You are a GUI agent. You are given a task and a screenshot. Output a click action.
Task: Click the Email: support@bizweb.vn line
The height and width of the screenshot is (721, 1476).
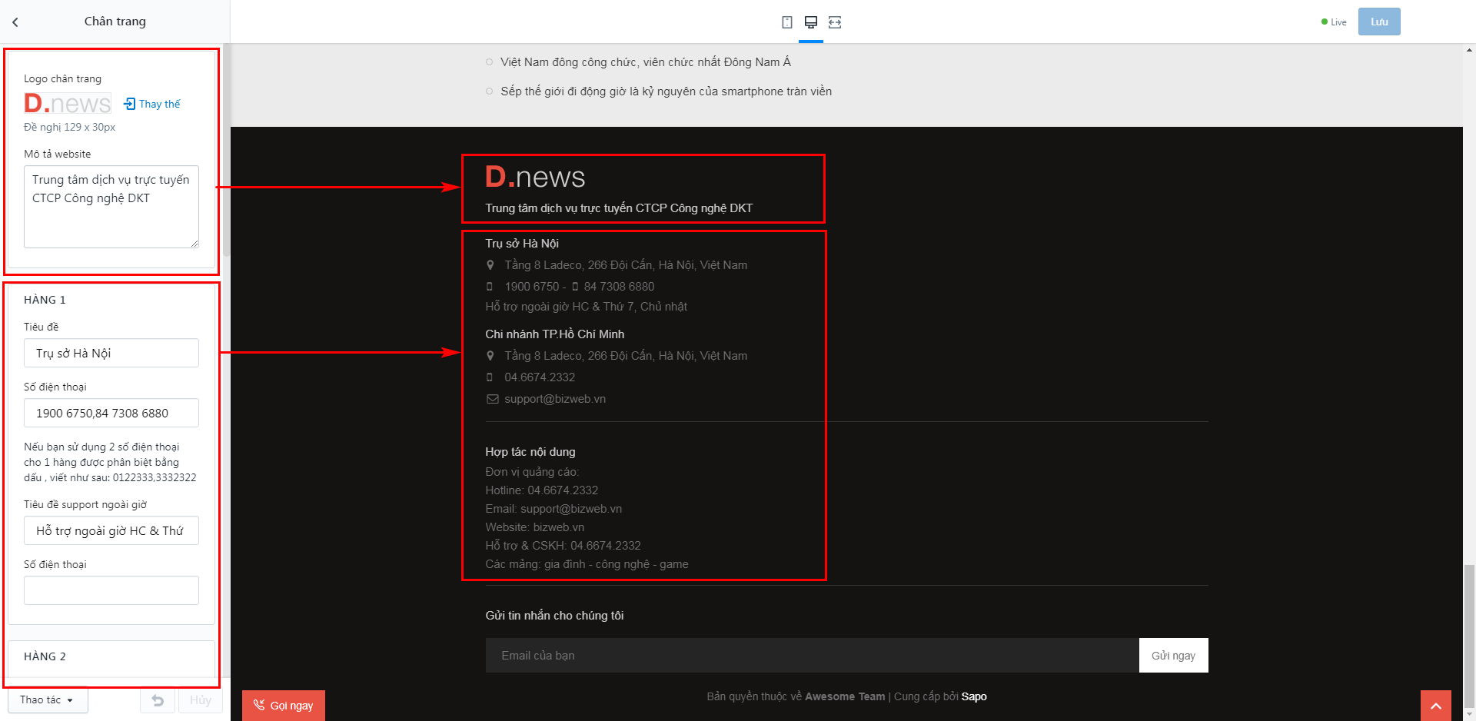[x=553, y=509]
